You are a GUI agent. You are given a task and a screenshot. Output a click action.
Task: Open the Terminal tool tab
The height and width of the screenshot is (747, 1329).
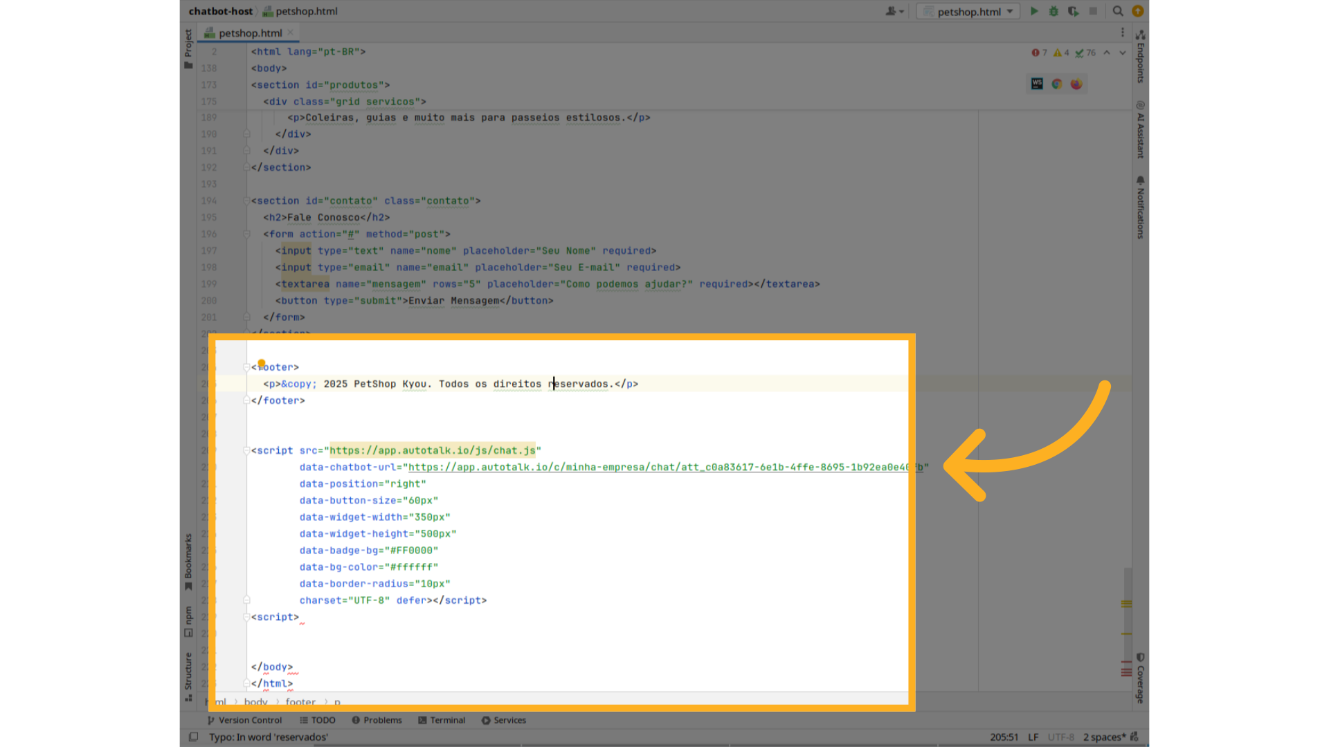(442, 720)
